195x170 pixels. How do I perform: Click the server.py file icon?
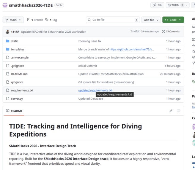(8, 98)
